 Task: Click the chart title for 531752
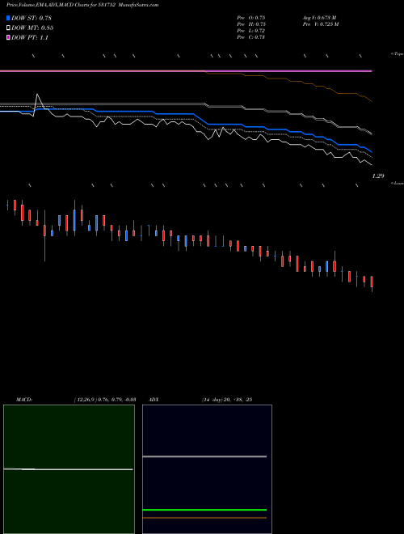coord(82,5)
